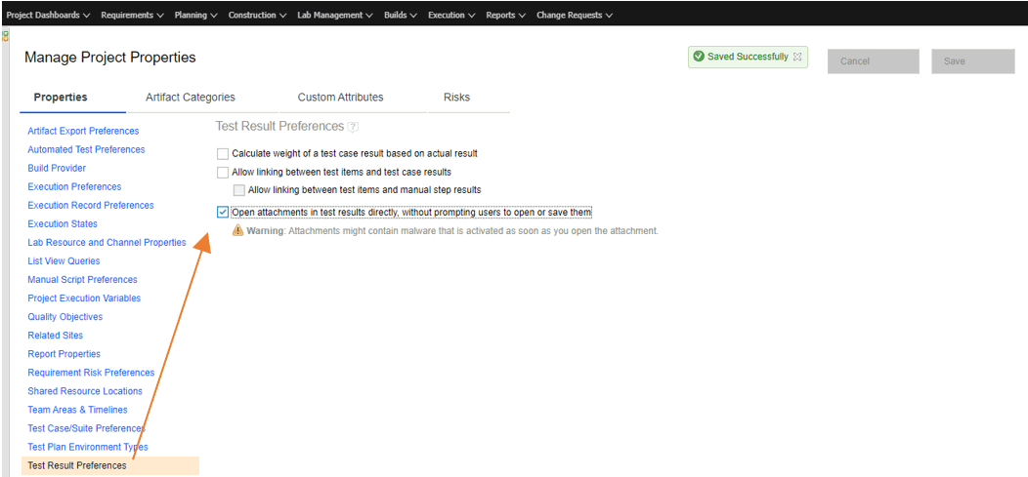Expand the Lab Management menu

[x=334, y=15]
